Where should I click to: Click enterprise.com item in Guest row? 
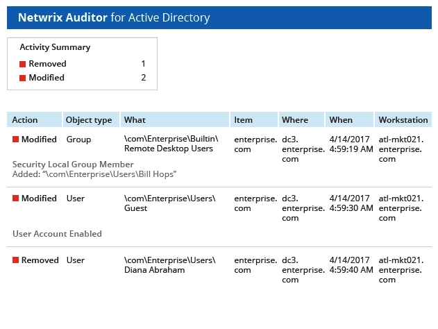point(255,203)
